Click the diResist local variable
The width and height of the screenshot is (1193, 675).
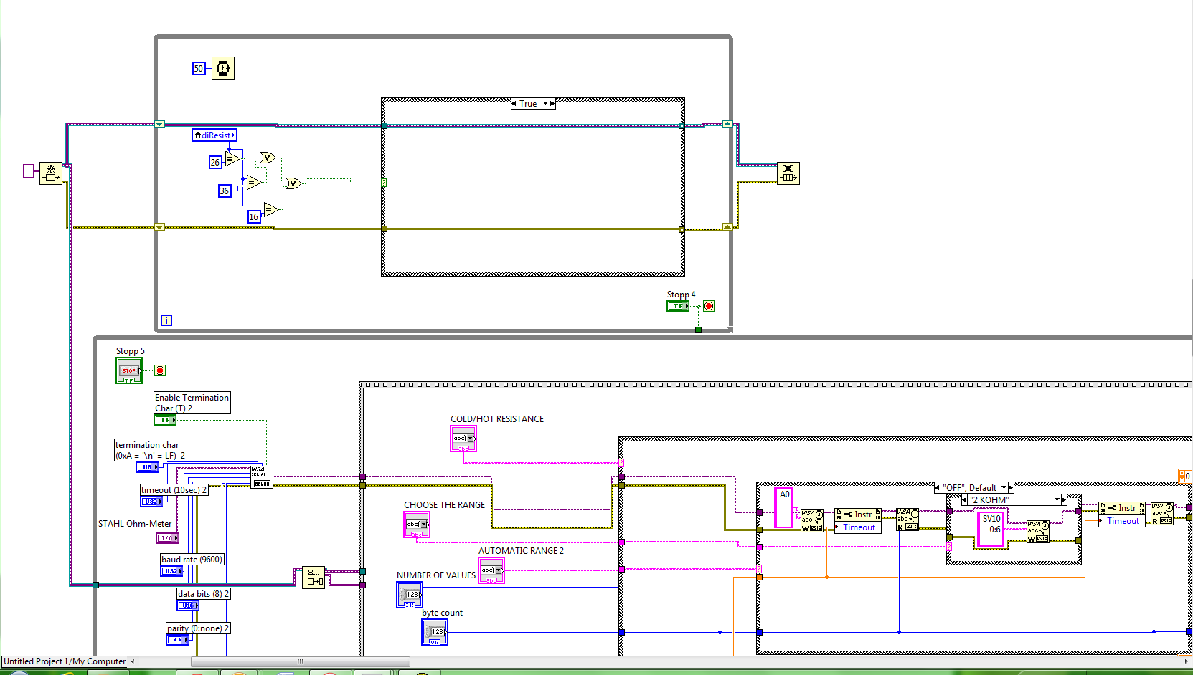point(214,135)
